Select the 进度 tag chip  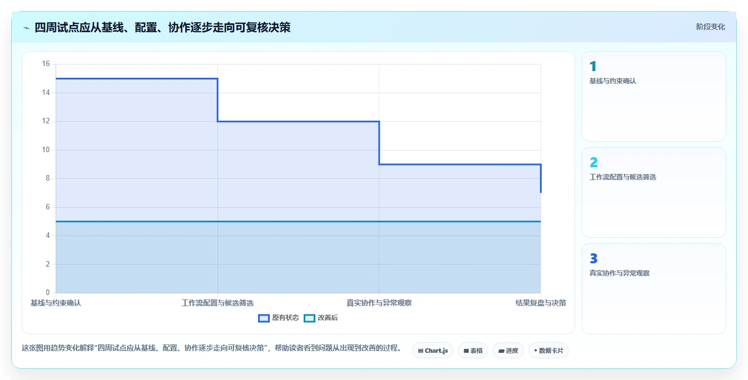pyautogui.click(x=508, y=351)
